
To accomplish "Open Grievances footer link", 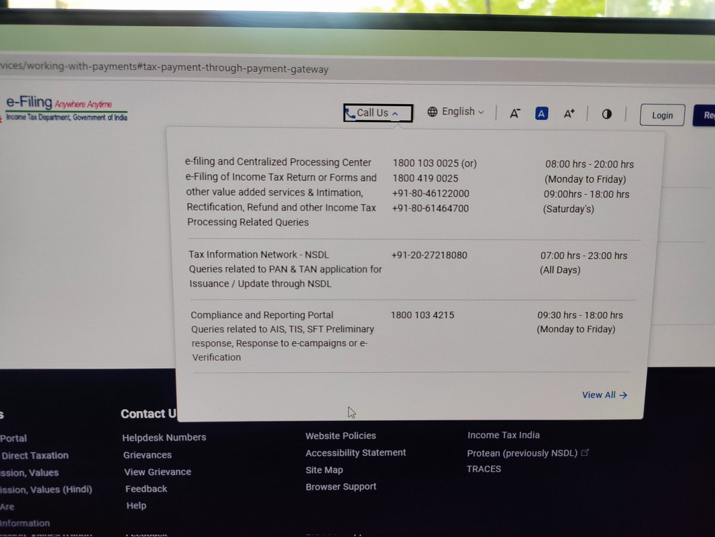I will pyautogui.click(x=147, y=455).
